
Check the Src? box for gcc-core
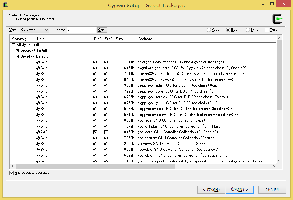point(106,132)
